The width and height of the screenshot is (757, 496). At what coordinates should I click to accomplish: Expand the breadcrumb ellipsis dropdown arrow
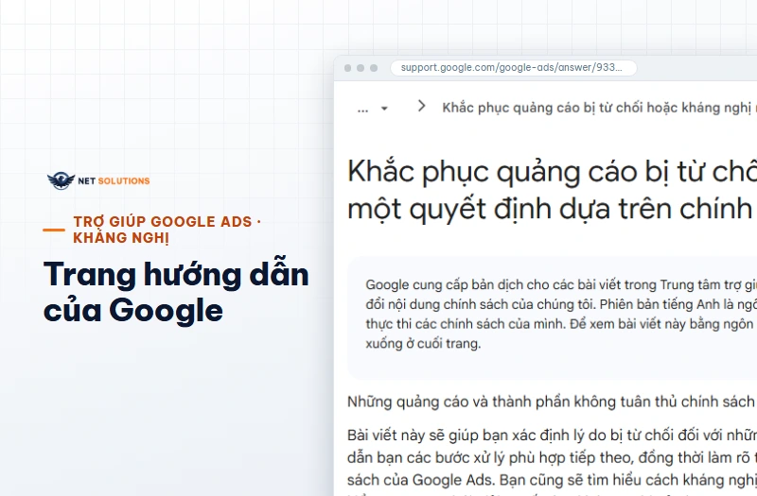pos(384,109)
